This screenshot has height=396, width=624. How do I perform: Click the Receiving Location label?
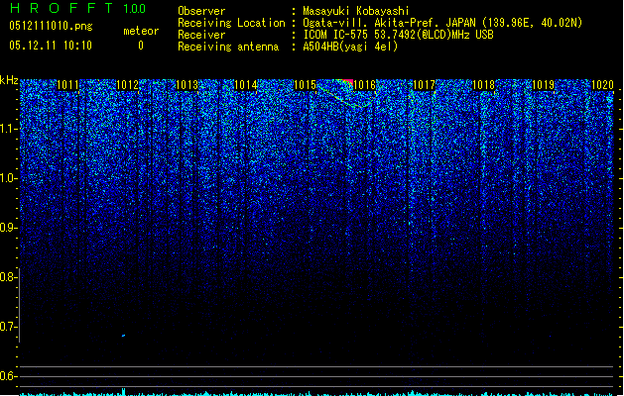231,23
